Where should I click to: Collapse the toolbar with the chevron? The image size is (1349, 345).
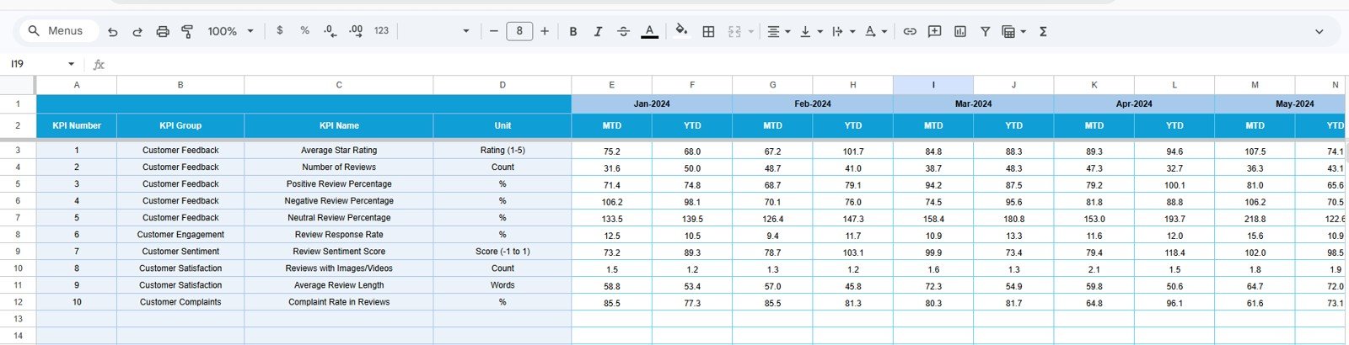pos(1319,31)
